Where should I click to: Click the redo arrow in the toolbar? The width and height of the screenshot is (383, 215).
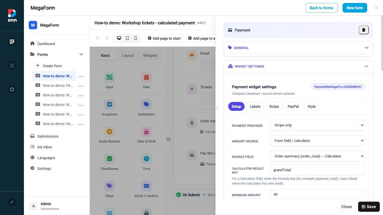coord(107,38)
